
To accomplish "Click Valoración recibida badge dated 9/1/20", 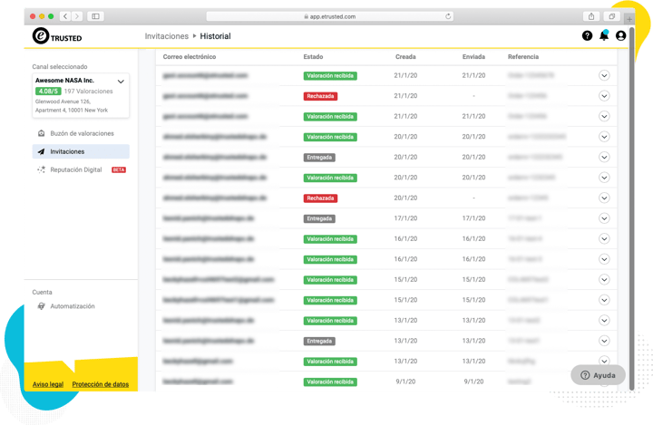I will pos(330,382).
